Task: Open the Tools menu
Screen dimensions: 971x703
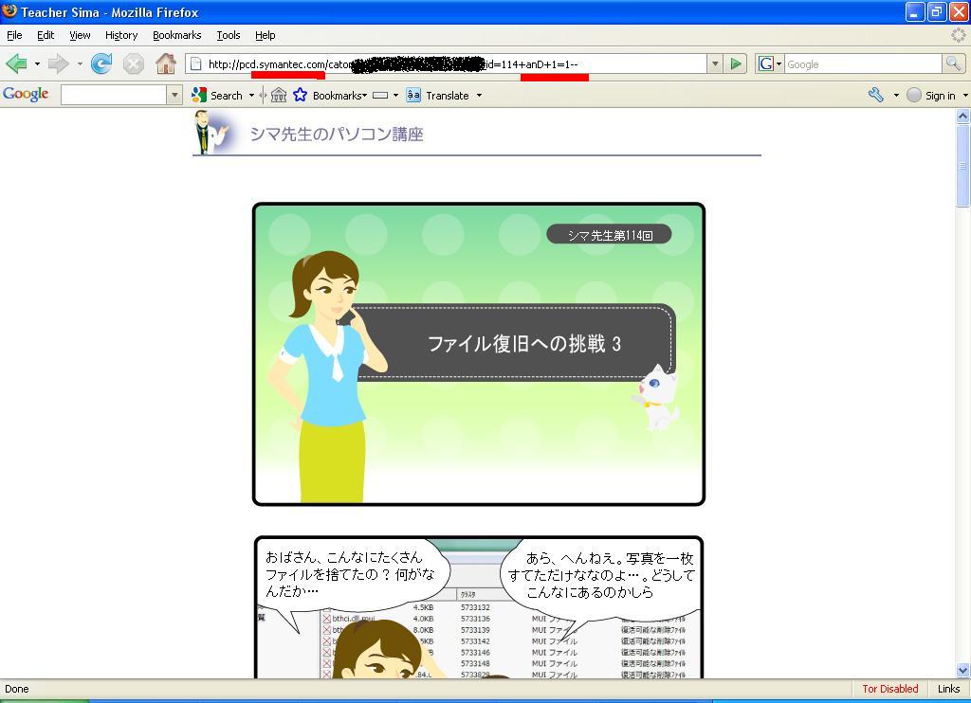Action: coord(229,35)
